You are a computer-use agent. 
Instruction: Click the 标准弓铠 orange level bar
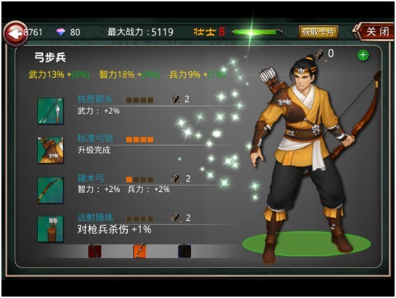coord(140,140)
